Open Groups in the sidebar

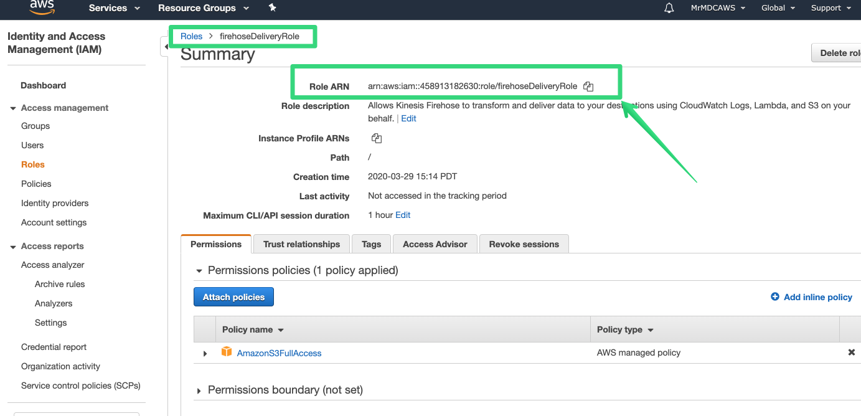click(x=35, y=126)
